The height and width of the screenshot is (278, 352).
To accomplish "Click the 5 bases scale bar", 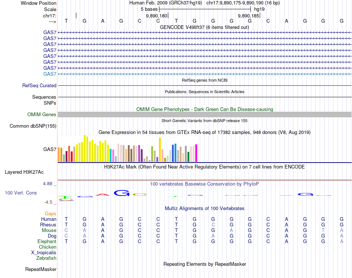I will tap(205, 9).
